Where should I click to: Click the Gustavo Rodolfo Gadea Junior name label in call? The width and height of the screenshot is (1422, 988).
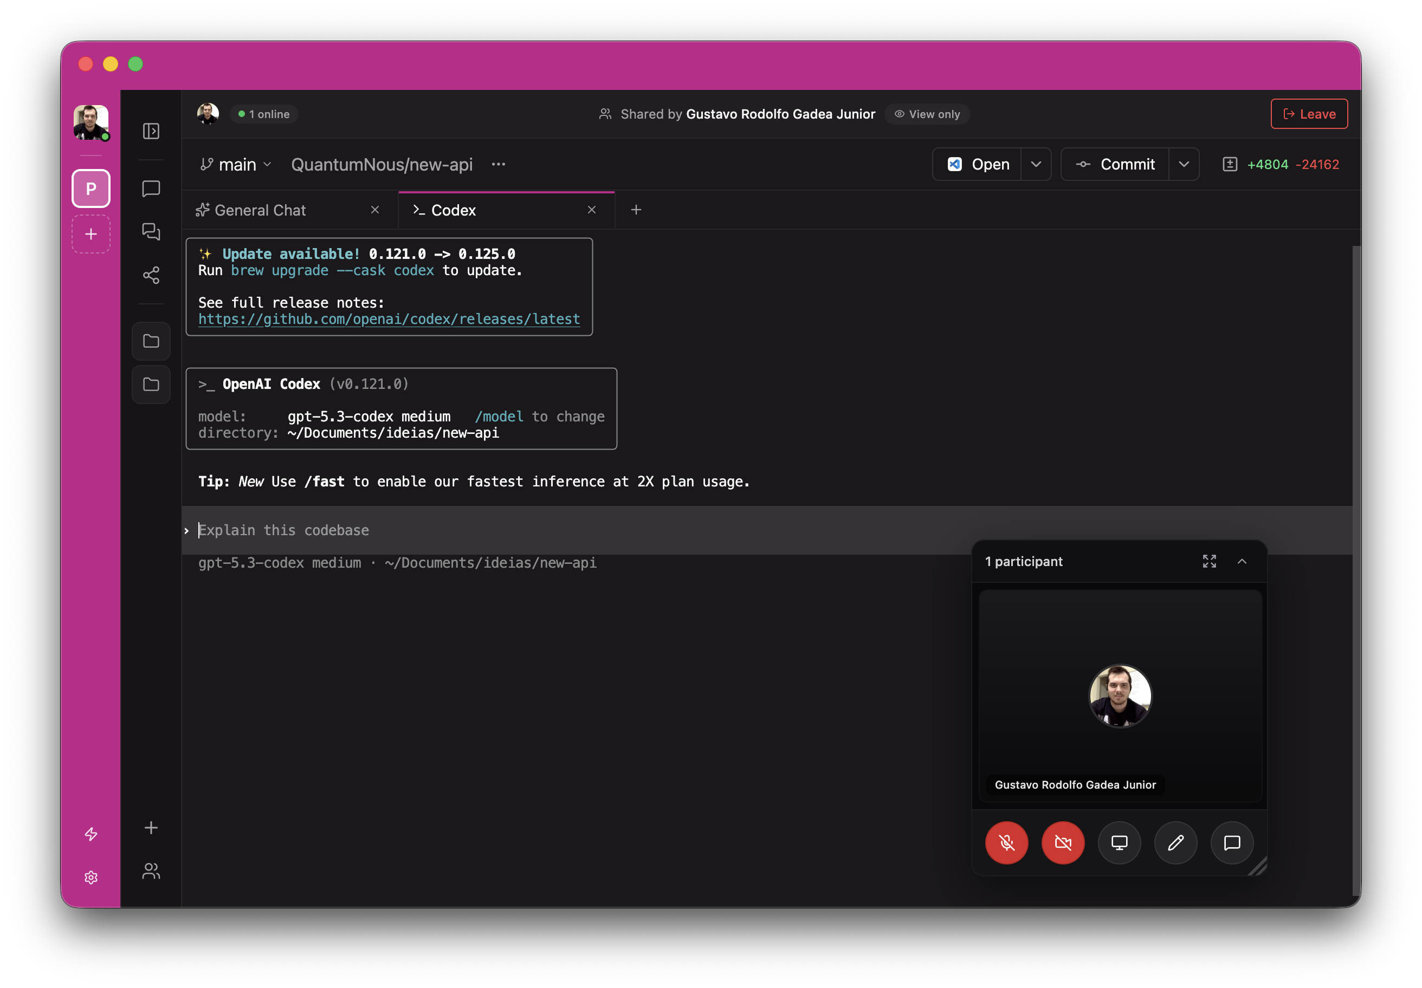(x=1075, y=784)
